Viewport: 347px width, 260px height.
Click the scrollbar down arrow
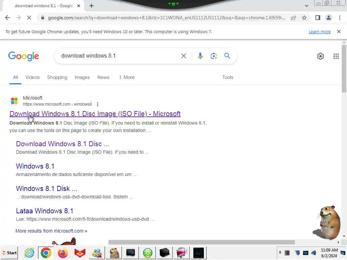tap(344, 236)
